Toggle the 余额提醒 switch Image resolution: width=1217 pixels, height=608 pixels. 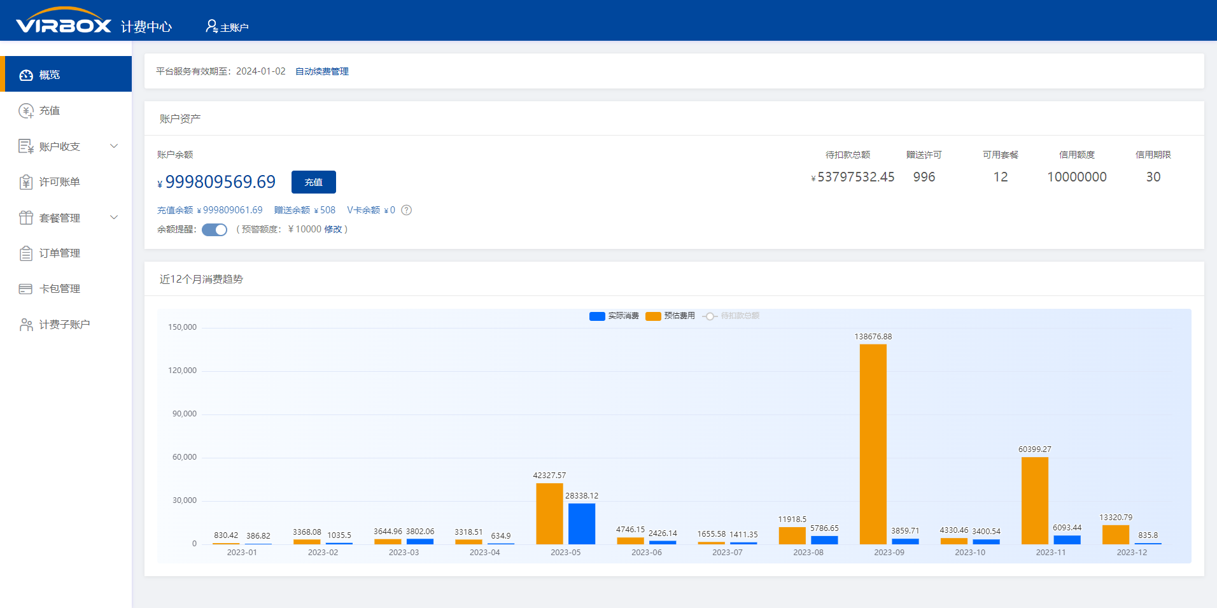(215, 230)
